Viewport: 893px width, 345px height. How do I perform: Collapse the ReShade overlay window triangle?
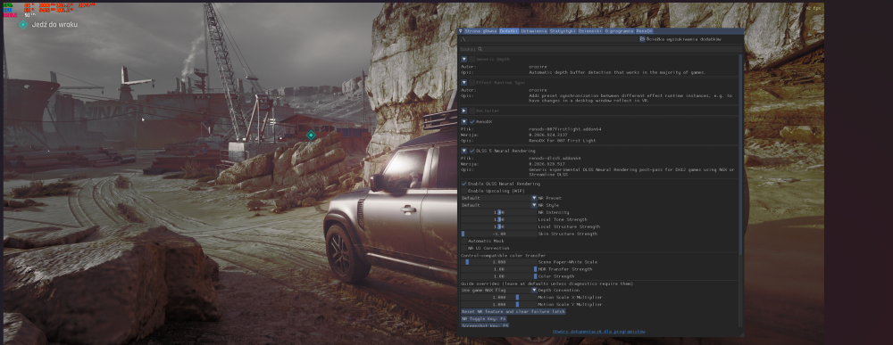(461, 31)
